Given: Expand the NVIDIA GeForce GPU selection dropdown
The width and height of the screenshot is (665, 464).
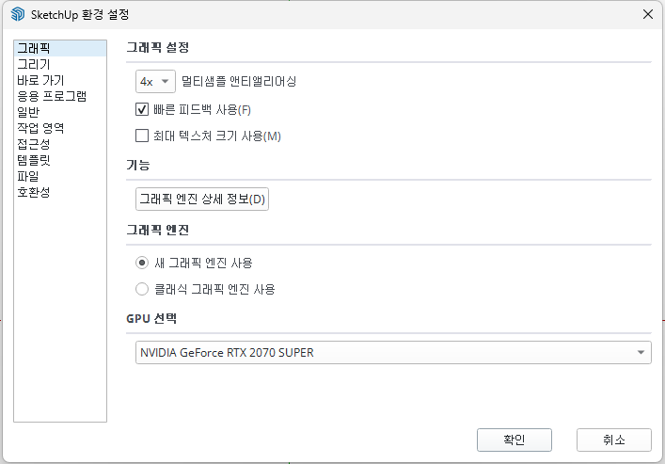Looking at the screenshot, I should click(x=393, y=352).
